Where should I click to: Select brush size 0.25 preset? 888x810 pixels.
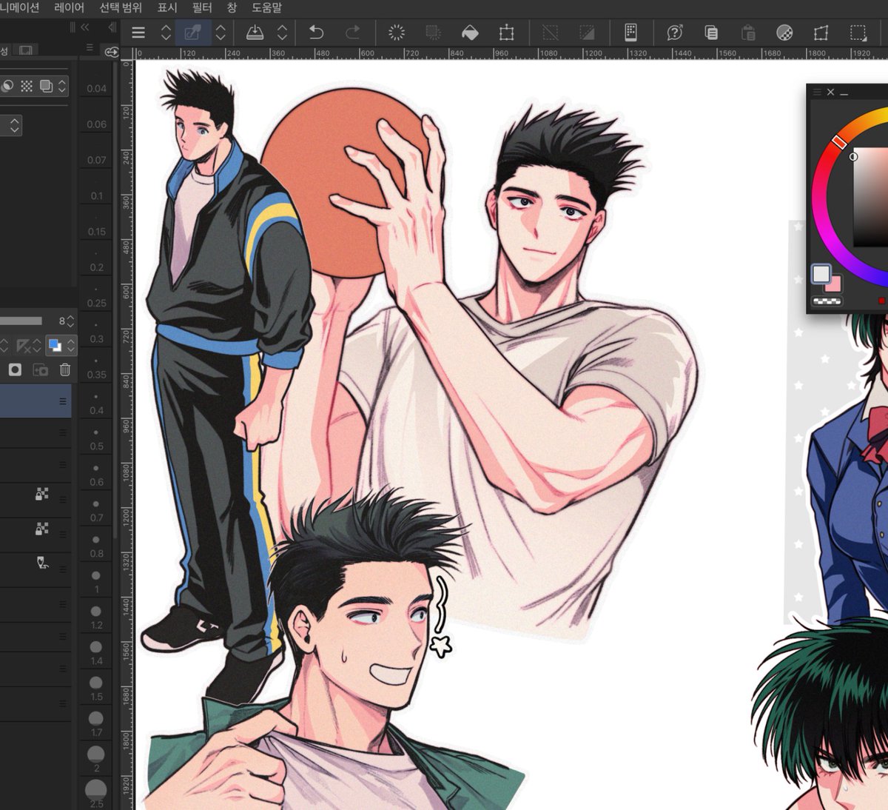click(x=96, y=295)
